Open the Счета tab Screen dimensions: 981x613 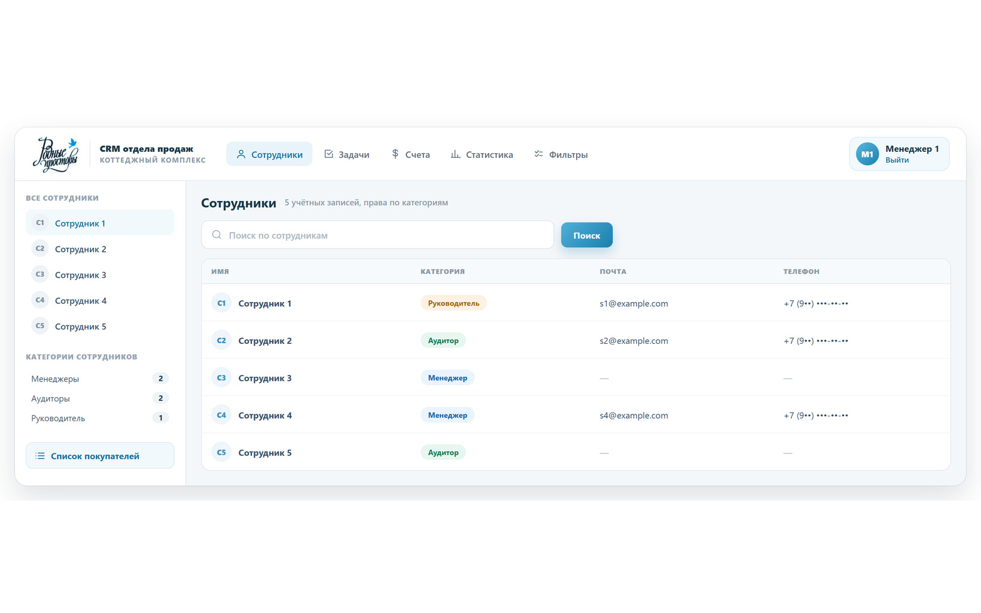click(x=410, y=154)
